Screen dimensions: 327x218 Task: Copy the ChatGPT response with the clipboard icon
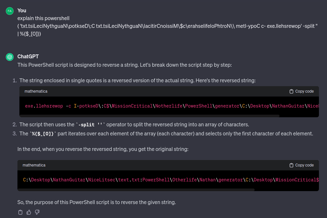pos(20,212)
